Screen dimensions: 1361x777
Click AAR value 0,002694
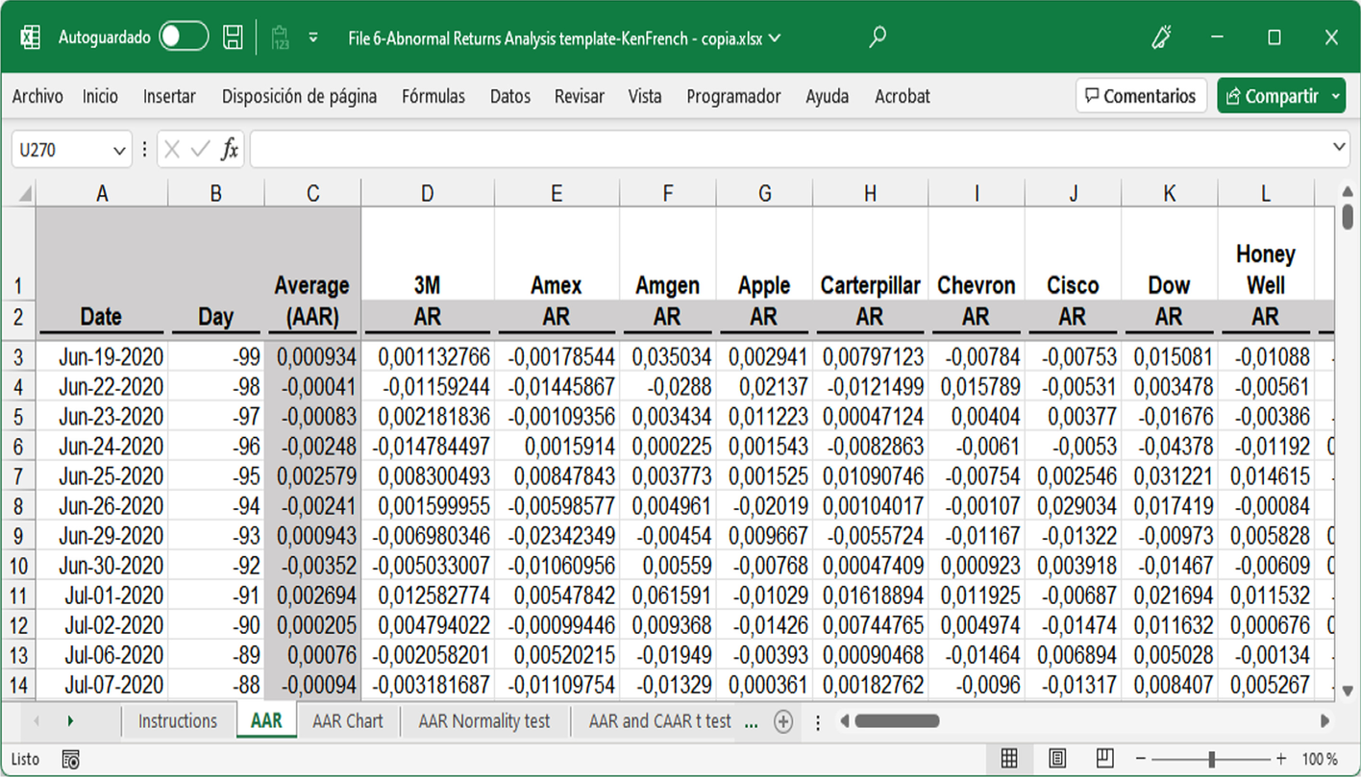(312, 595)
